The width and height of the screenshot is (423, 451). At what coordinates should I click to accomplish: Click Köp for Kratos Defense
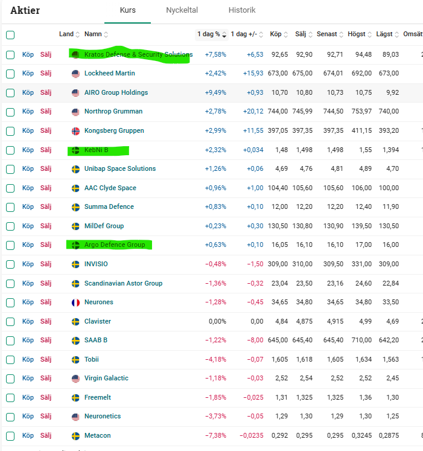coord(28,54)
